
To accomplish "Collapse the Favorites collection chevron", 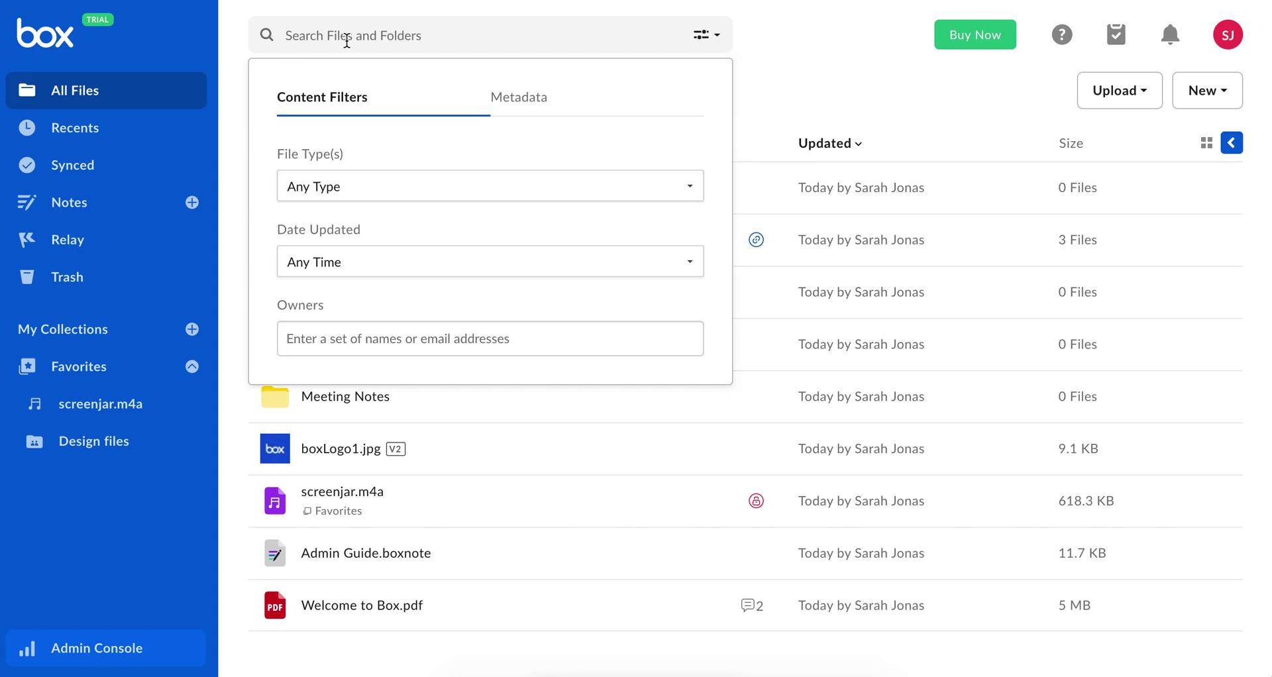I will tap(192, 366).
